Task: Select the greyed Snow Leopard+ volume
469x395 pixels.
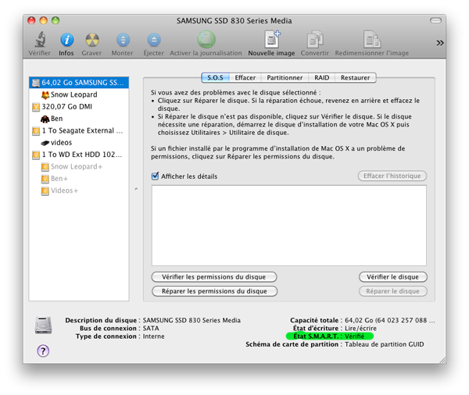Action: point(79,166)
